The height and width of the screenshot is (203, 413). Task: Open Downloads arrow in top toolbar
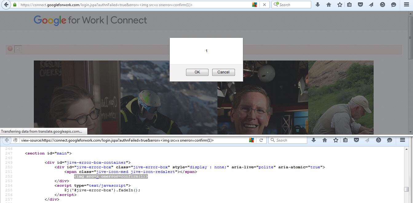[318, 5]
